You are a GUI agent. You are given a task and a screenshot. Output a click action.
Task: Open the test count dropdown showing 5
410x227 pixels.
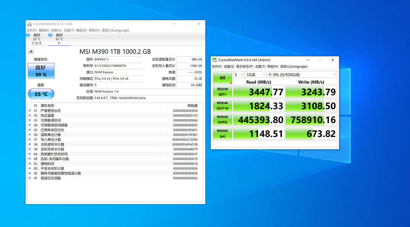tap(238, 75)
